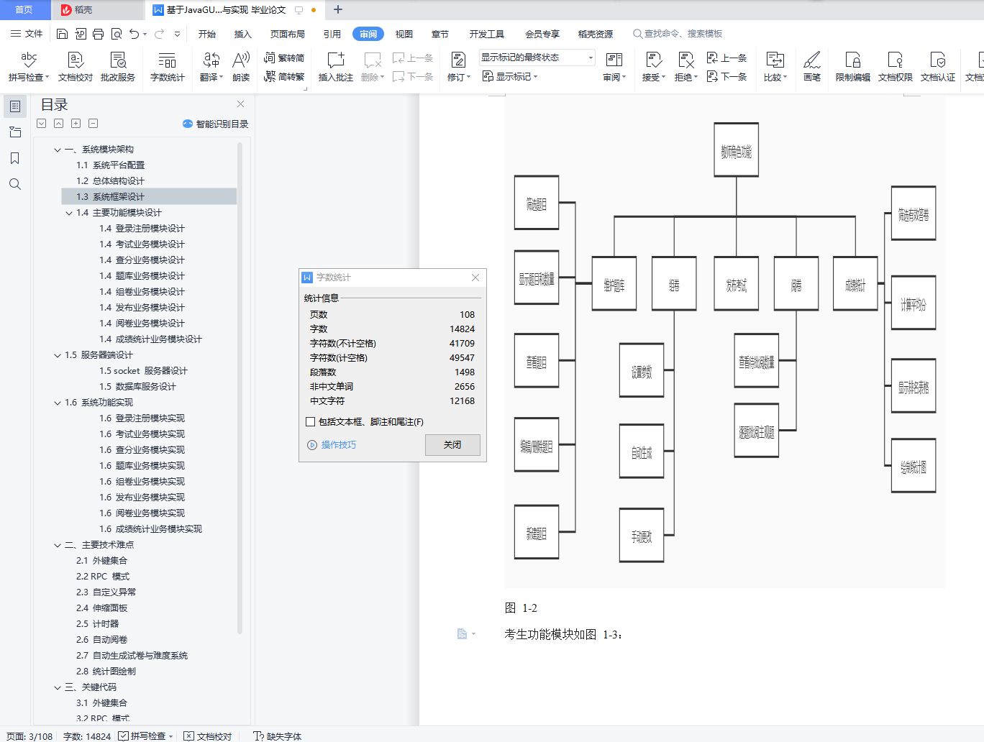The image size is (984, 742).
Task: Select 2.7 自动生成试卷与难度系统 heading
Action: (x=132, y=656)
